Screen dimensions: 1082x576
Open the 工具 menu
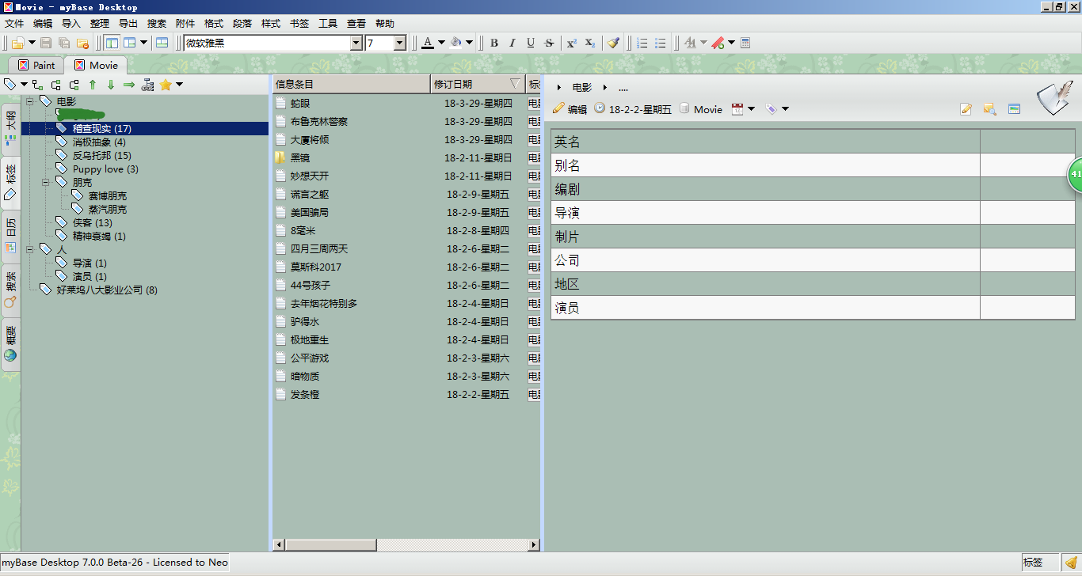point(328,24)
